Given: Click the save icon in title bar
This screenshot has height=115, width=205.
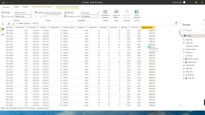Looking at the screenshot, I should pos(3,2).
